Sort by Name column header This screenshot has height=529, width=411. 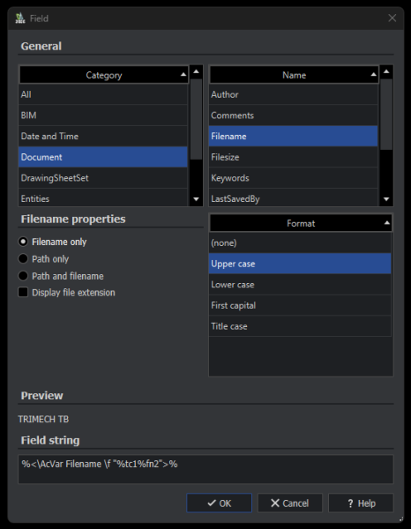(x=294, y=75)
